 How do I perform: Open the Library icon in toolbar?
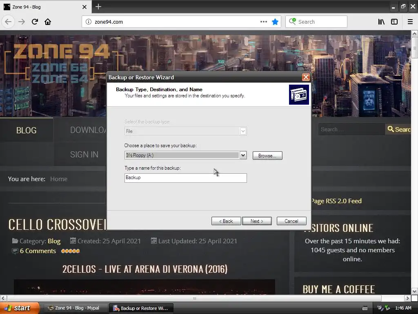tap(381, 22)
